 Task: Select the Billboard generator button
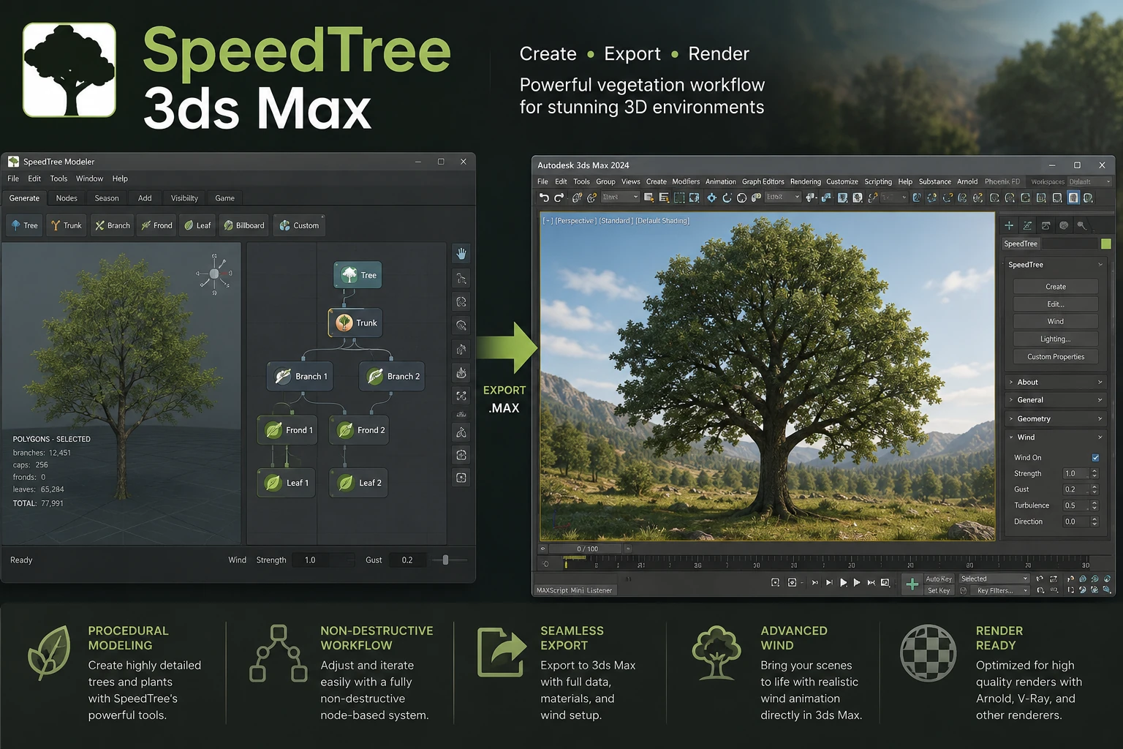click(x=243, y=225)
